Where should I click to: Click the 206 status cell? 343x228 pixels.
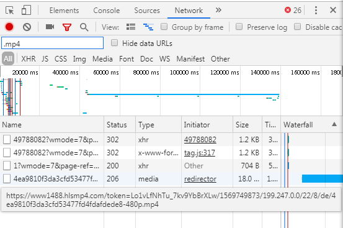click(x=113, y=179)
